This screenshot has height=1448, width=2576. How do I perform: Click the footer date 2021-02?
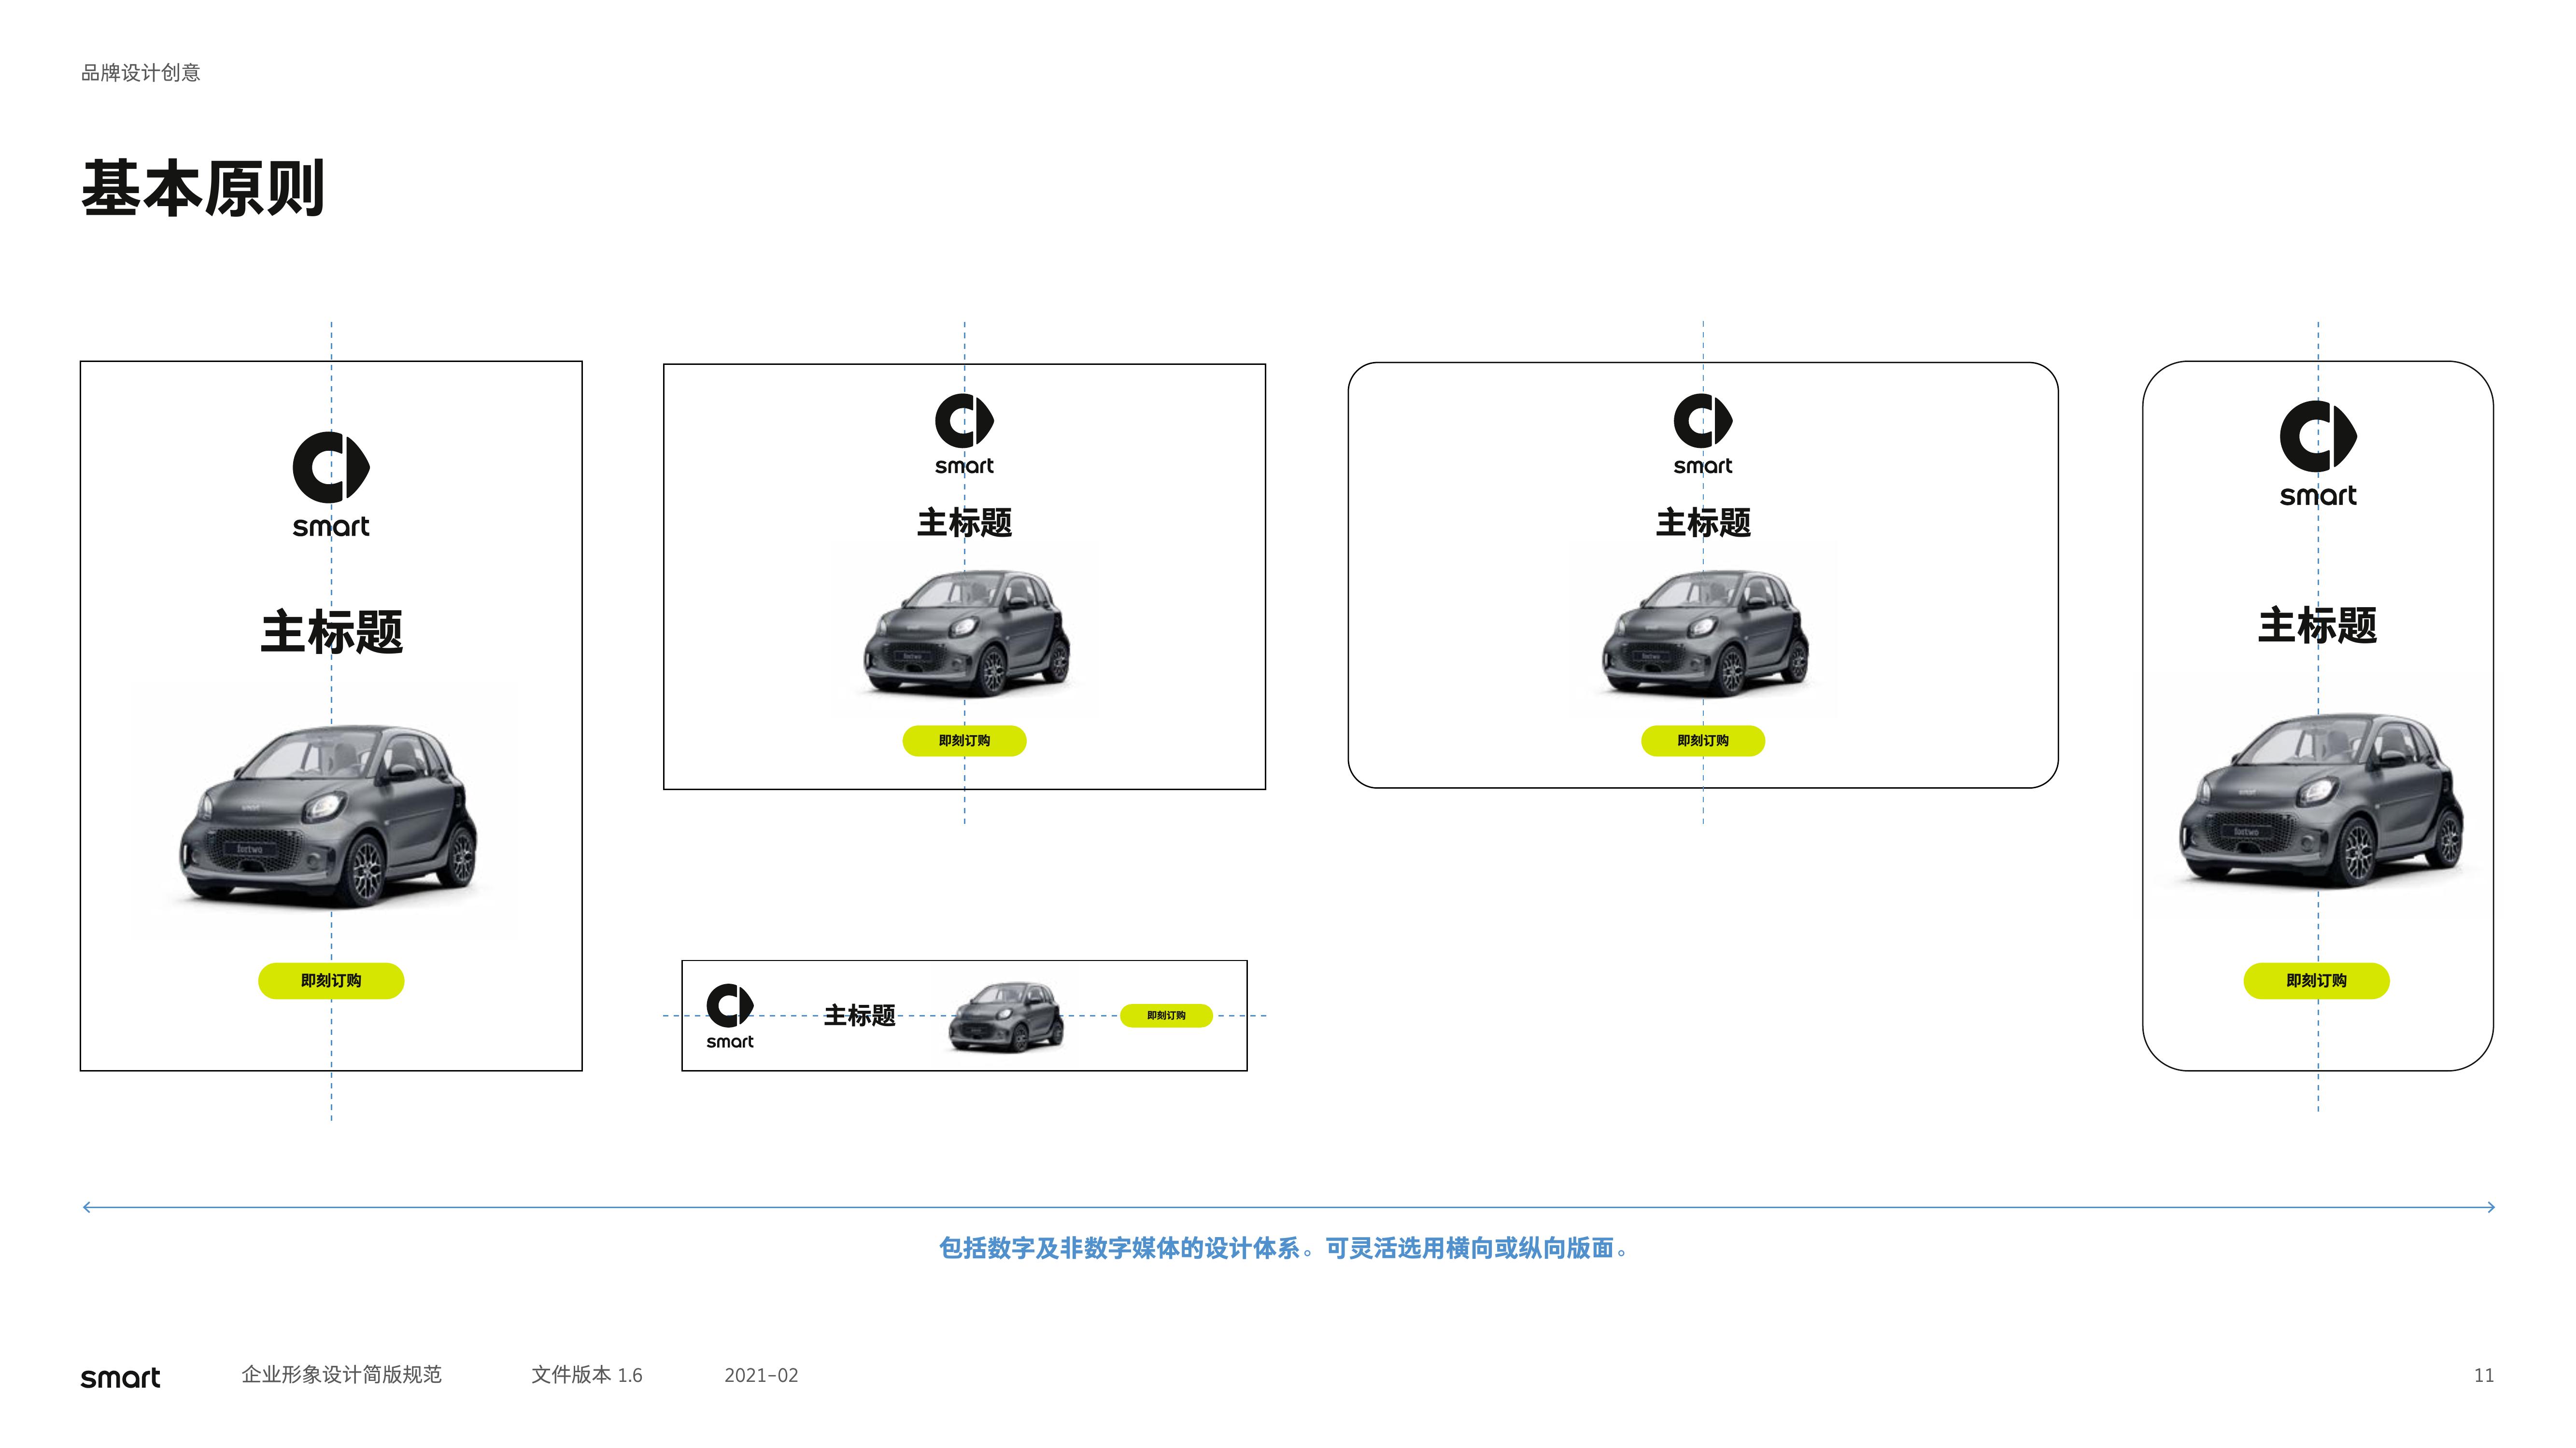pyautogui.click(x=761, y=1376)
